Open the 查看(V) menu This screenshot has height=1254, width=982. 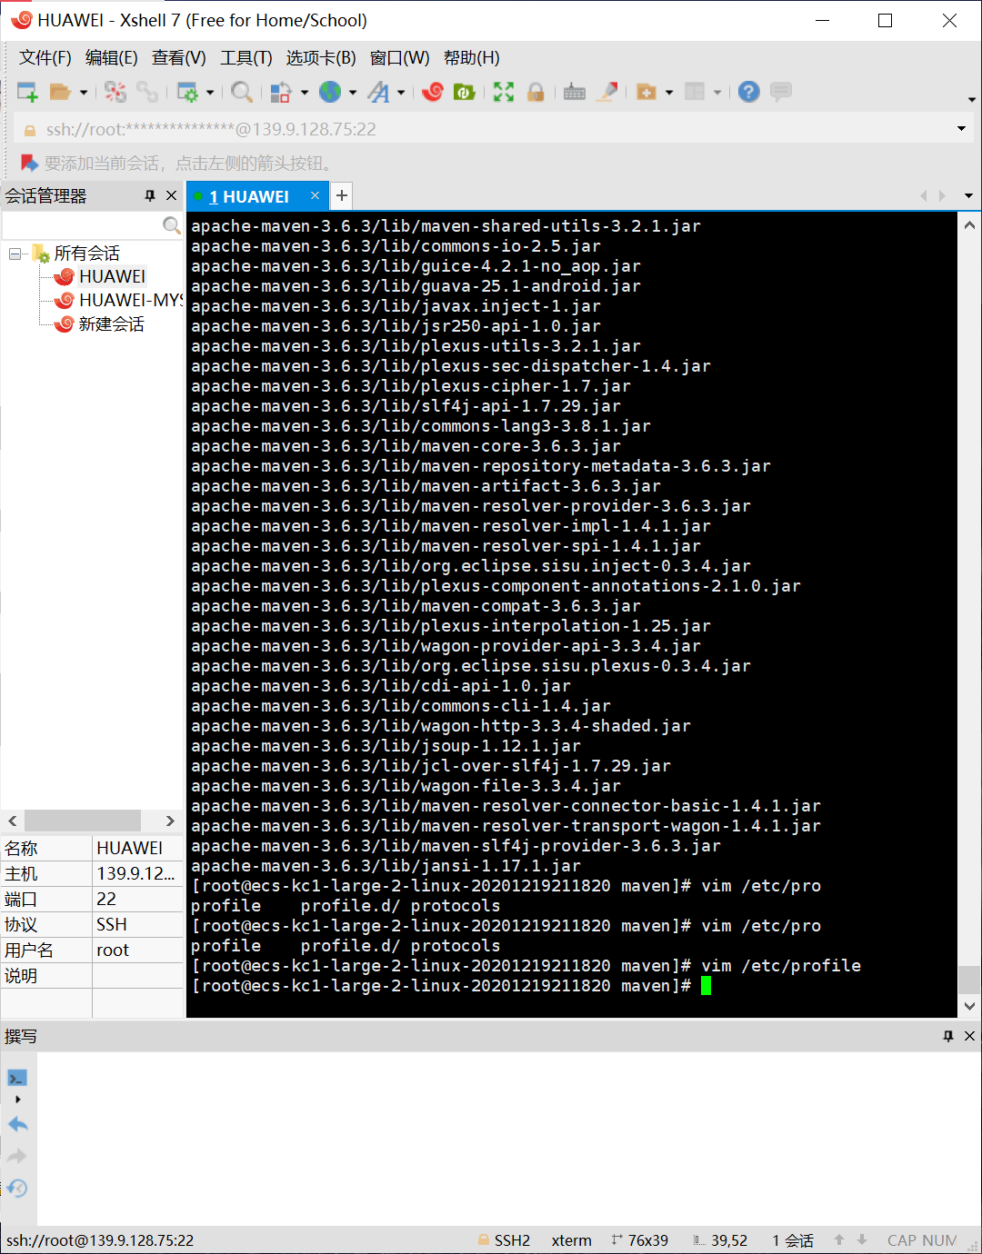pyautogui.click(x=179, y=58)
